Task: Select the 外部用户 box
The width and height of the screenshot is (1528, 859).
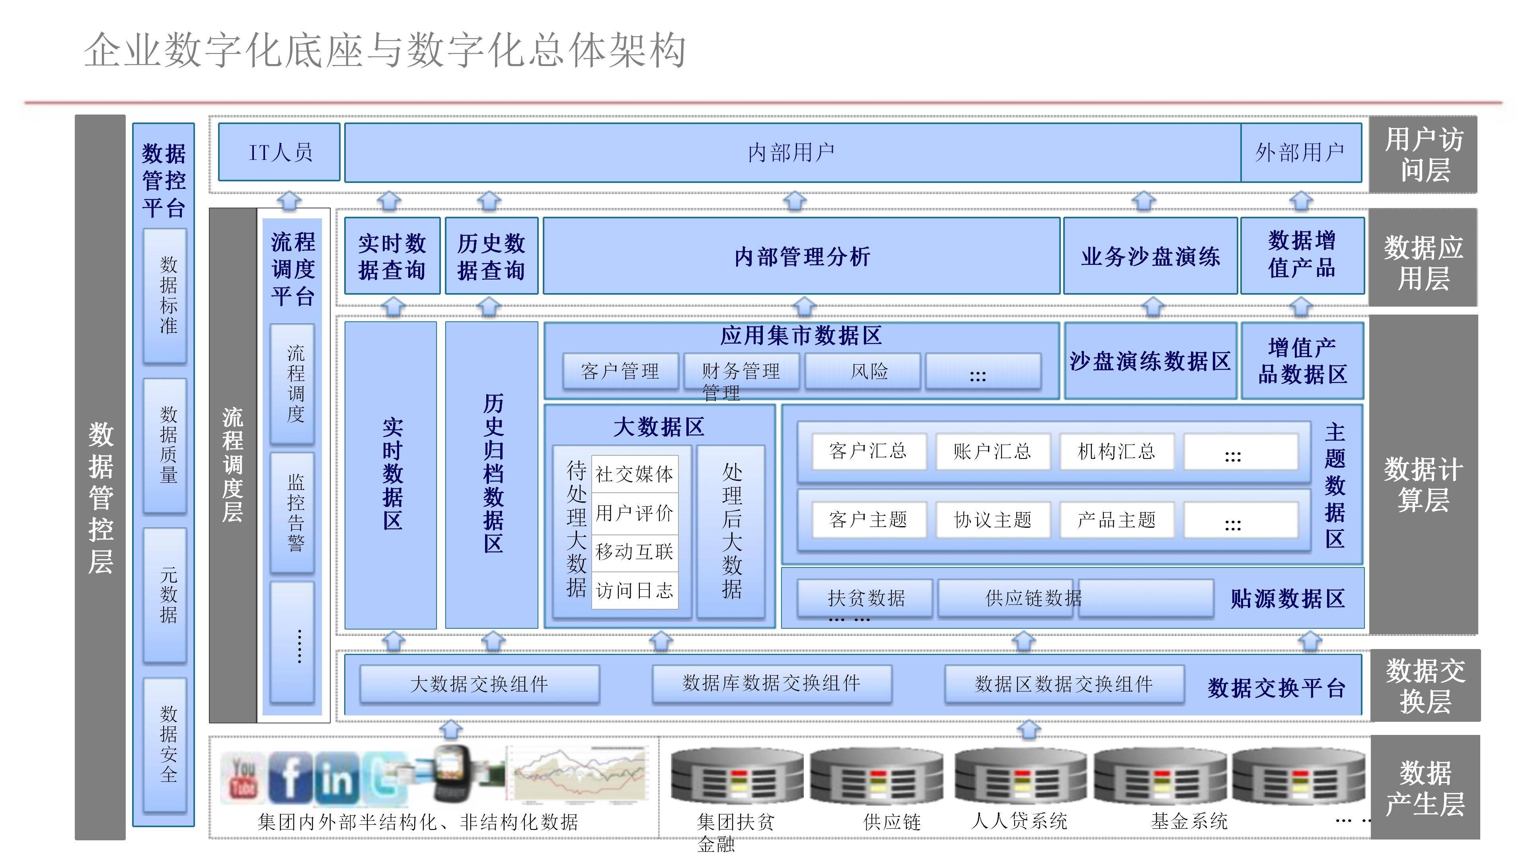Action: point(1301,152)
